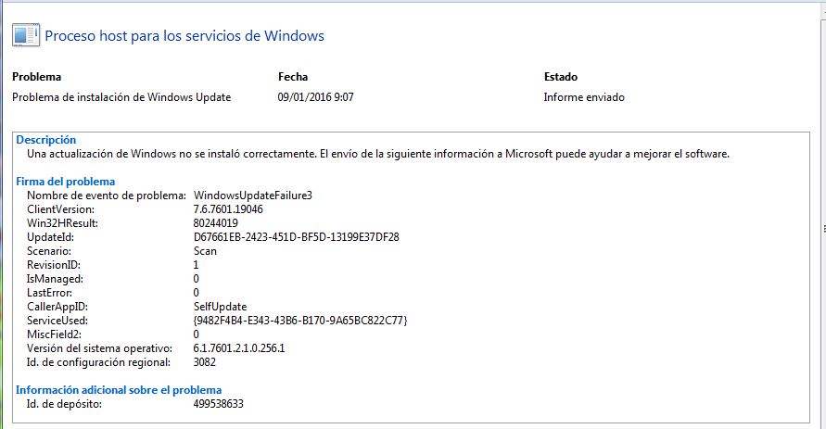Click the 'Proceso host para los servicios de Windows' title
The image size is (826, 429).
tap(184, 36)
